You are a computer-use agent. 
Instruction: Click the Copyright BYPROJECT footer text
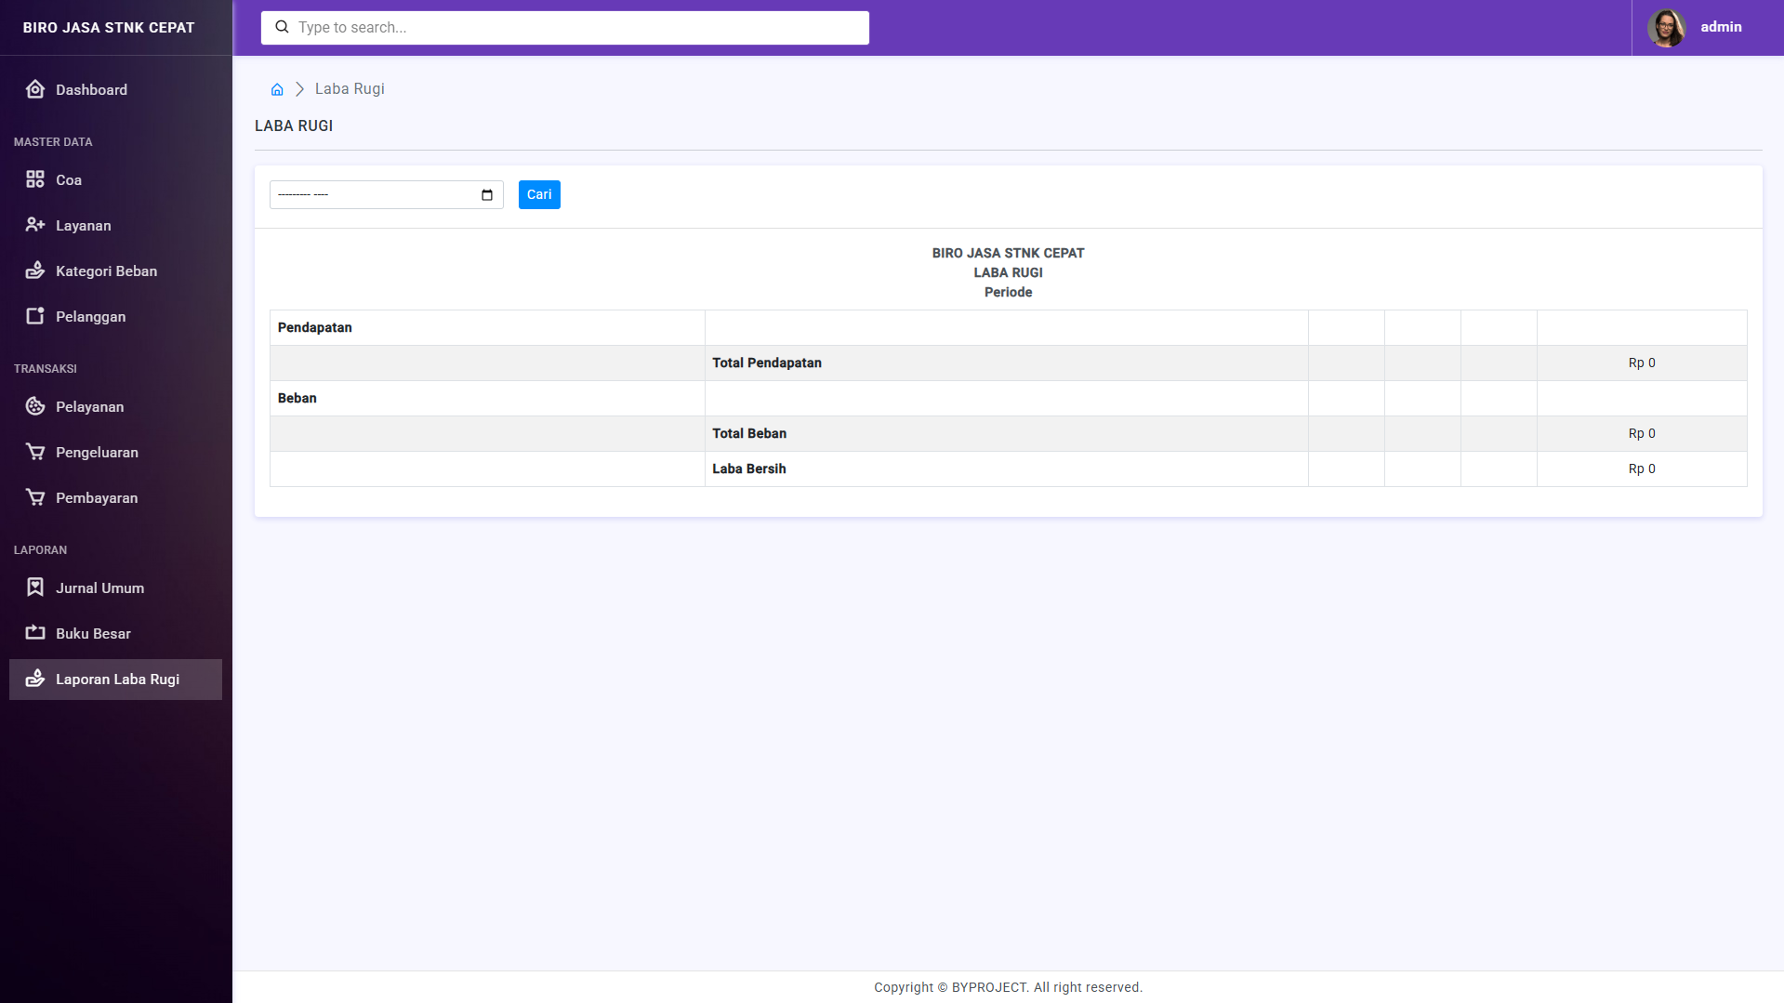coord(1009,987)
